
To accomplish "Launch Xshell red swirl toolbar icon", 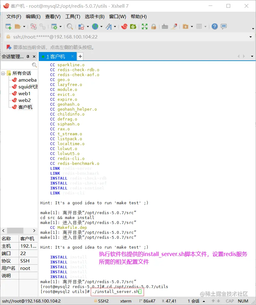I will [124, 26].
